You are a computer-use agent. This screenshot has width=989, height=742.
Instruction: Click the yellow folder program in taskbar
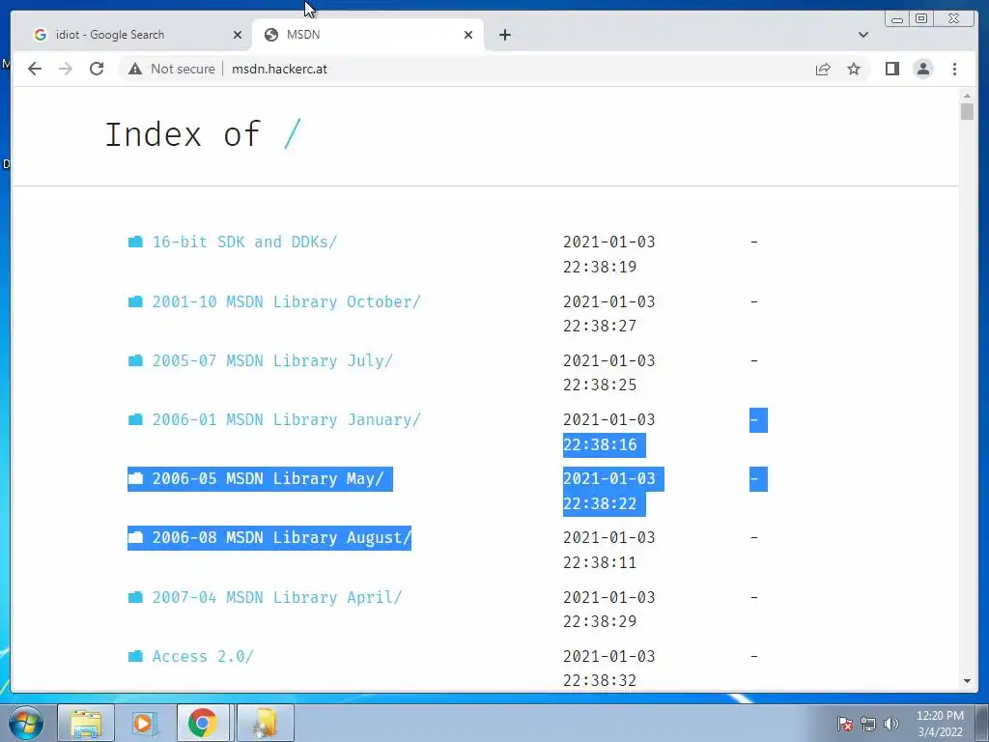click(265, 723)
